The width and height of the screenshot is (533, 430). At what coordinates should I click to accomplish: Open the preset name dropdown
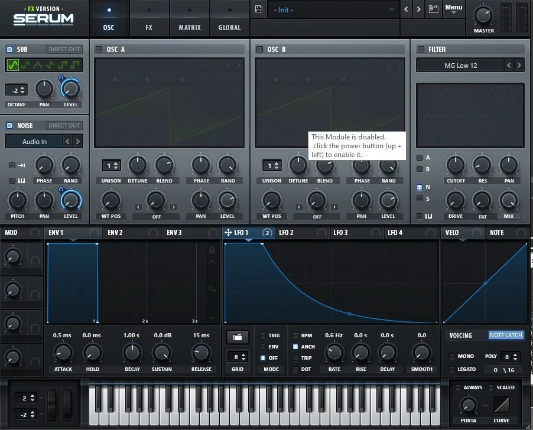pyautogui.click(x=333, y=10)
